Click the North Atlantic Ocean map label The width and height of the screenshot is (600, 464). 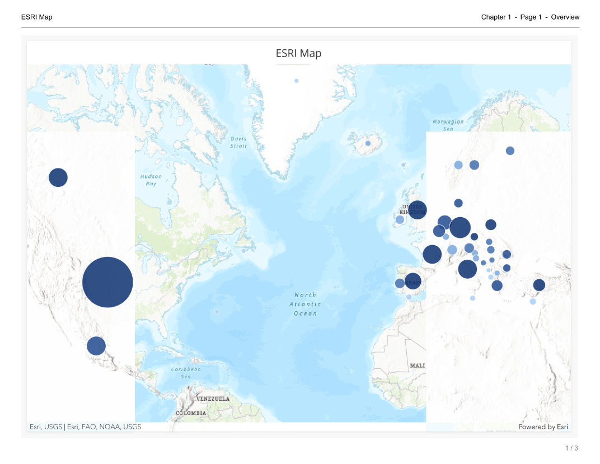(x=306, y=304)
